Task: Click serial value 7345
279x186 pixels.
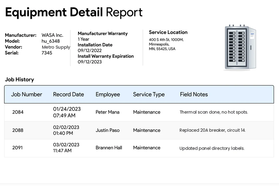Action: click(x=47, y=53)
